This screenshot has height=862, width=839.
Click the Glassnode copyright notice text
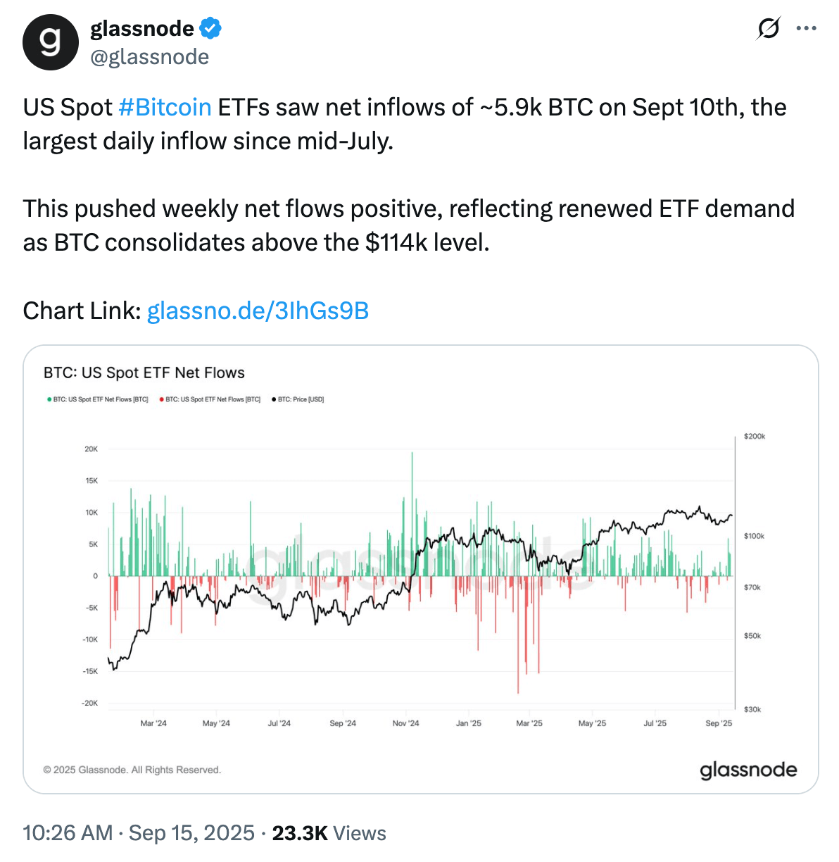132,770
